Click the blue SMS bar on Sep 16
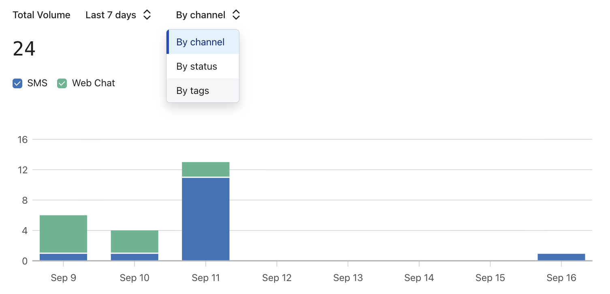This screenshot has height=294, width=610. point(561,257)
